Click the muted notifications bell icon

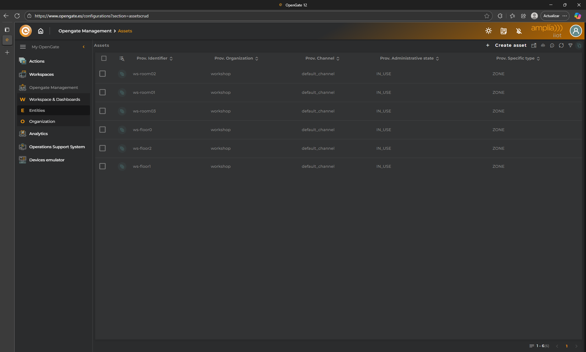(x=519, y=31)
